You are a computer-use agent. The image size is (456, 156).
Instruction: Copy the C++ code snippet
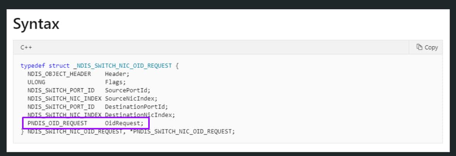[427, 47]
